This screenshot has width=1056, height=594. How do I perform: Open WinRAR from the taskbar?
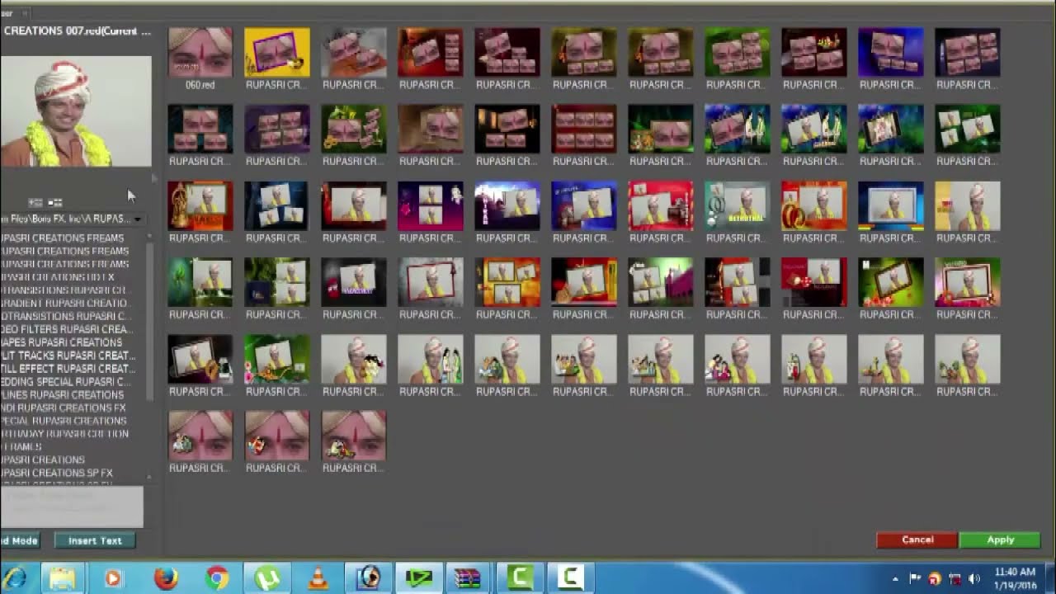(468, 577)
